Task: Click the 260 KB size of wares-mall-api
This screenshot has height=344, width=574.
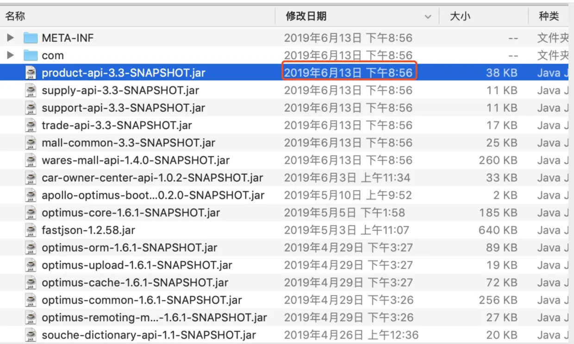Action: 498,160
